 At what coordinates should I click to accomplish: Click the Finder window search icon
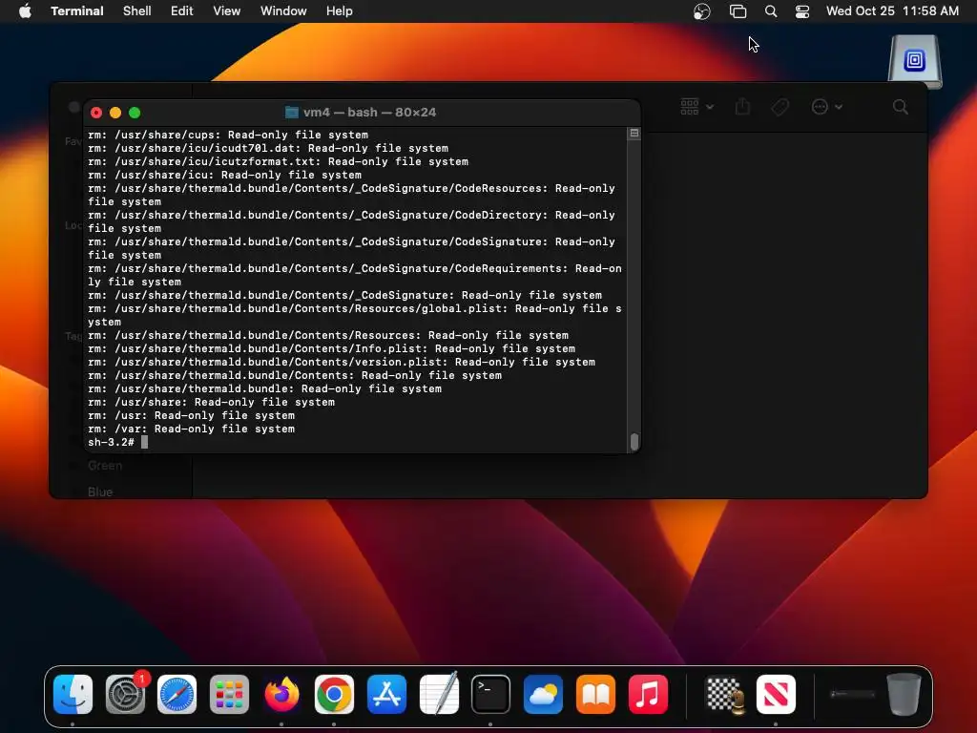point(900,107)
